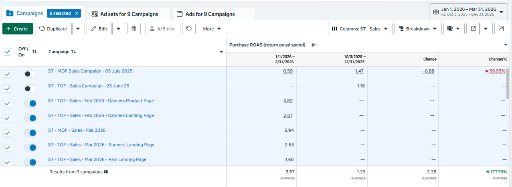Click the Duplicate button

[54, 29]
